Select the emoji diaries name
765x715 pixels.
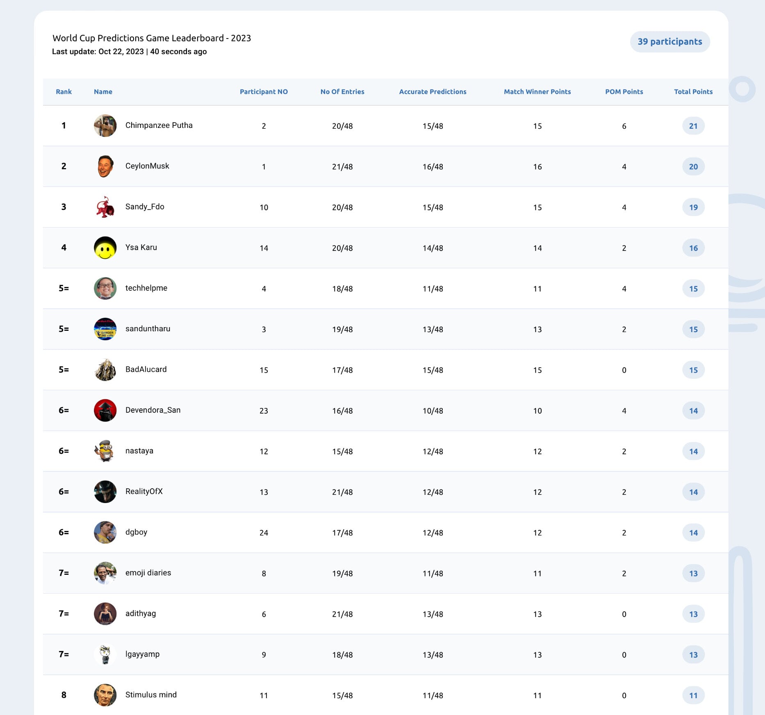(148, 573)
